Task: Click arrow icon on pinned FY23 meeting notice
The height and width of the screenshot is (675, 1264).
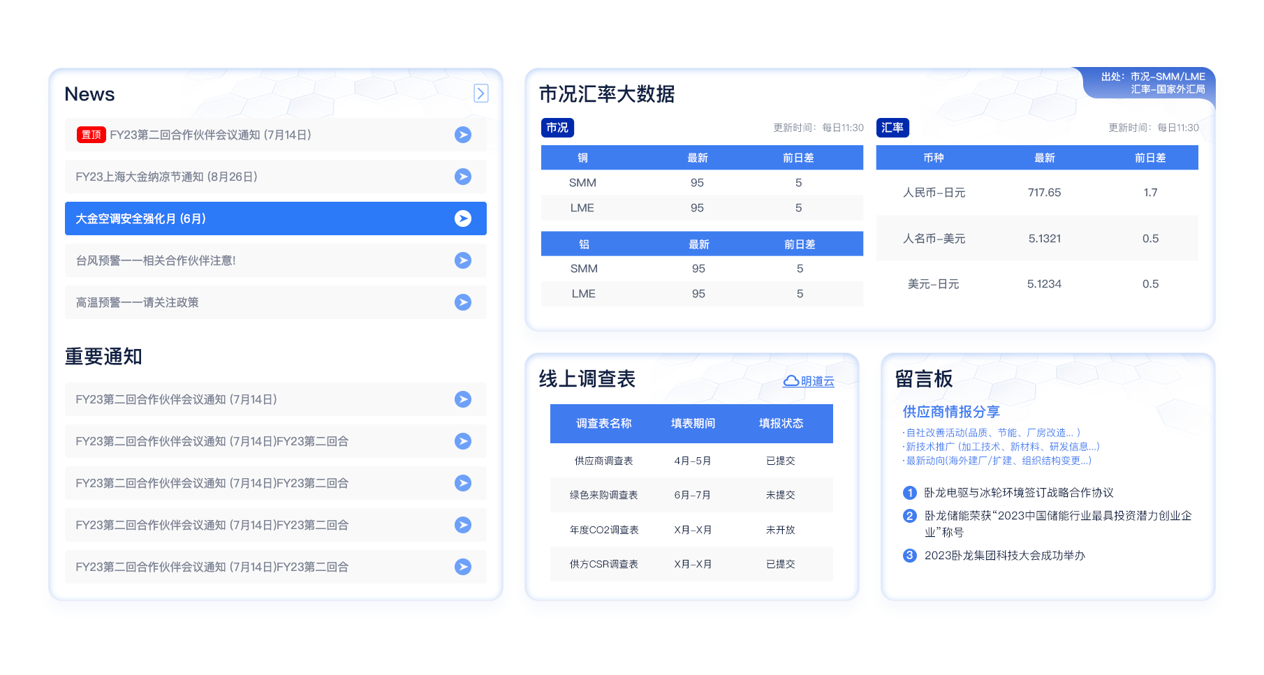Action: click(462, 135)
